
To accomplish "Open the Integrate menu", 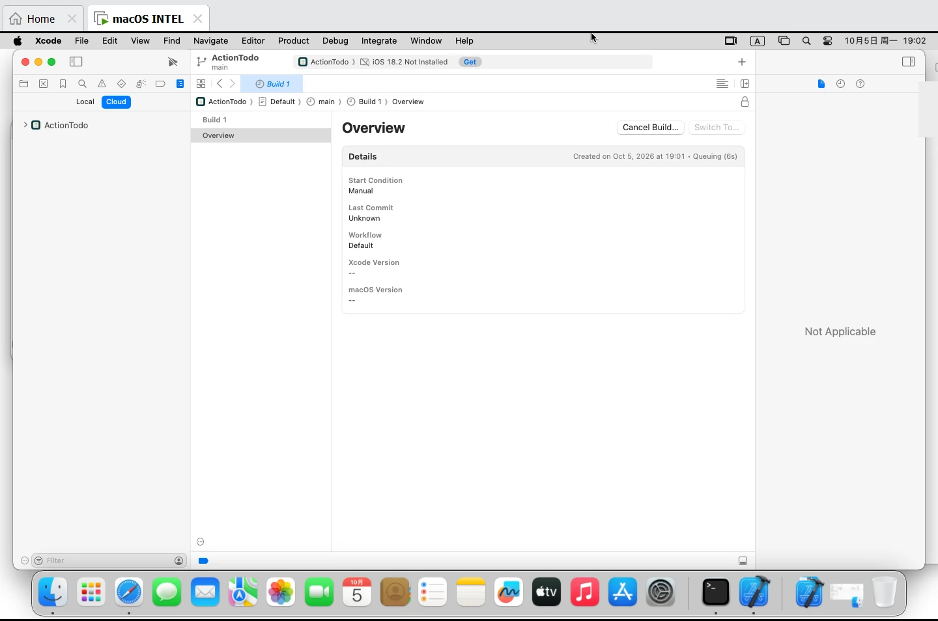I will pyautogui.click(x=379, y=41).
